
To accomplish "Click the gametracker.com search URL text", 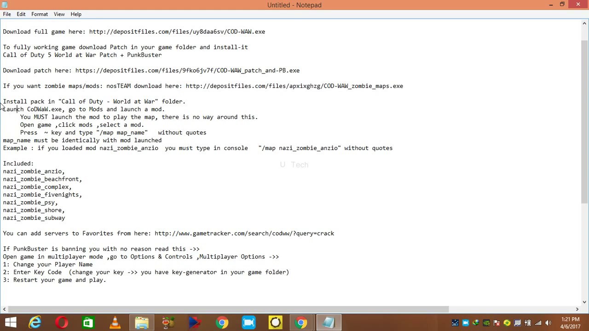I will pyautogui.click(x=244, y=234).
